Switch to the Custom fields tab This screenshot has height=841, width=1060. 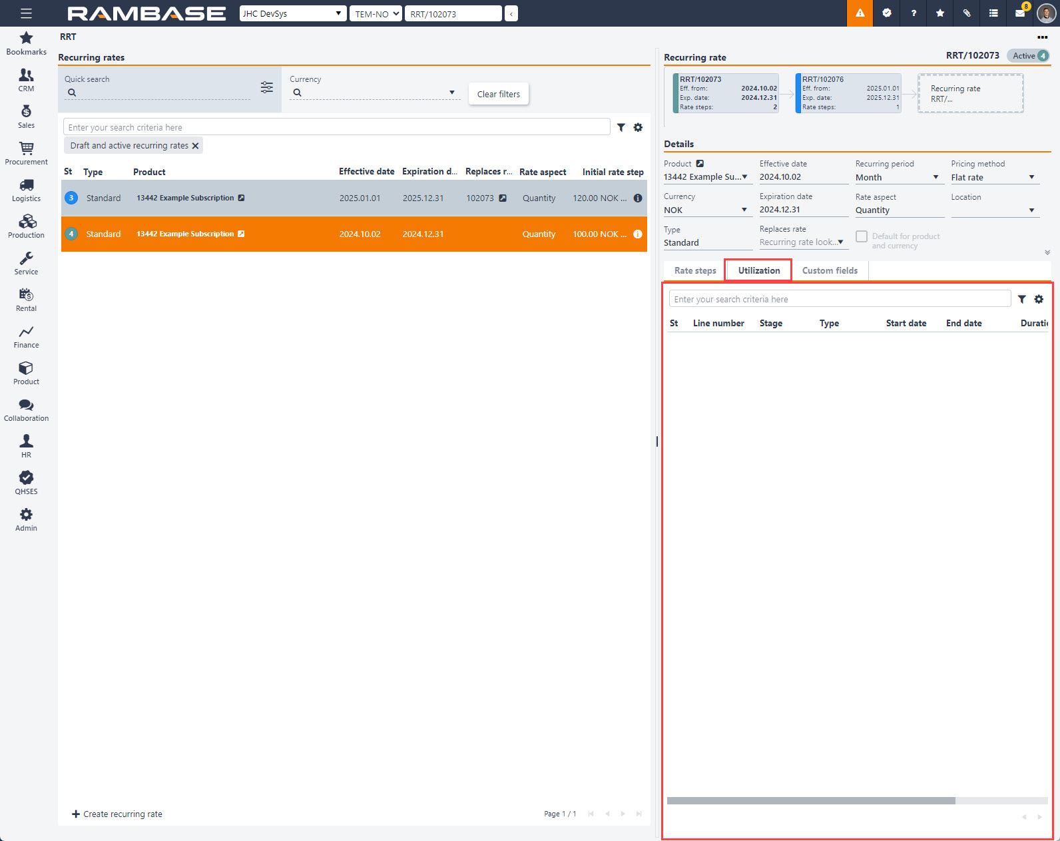click(x=830, y=270)
